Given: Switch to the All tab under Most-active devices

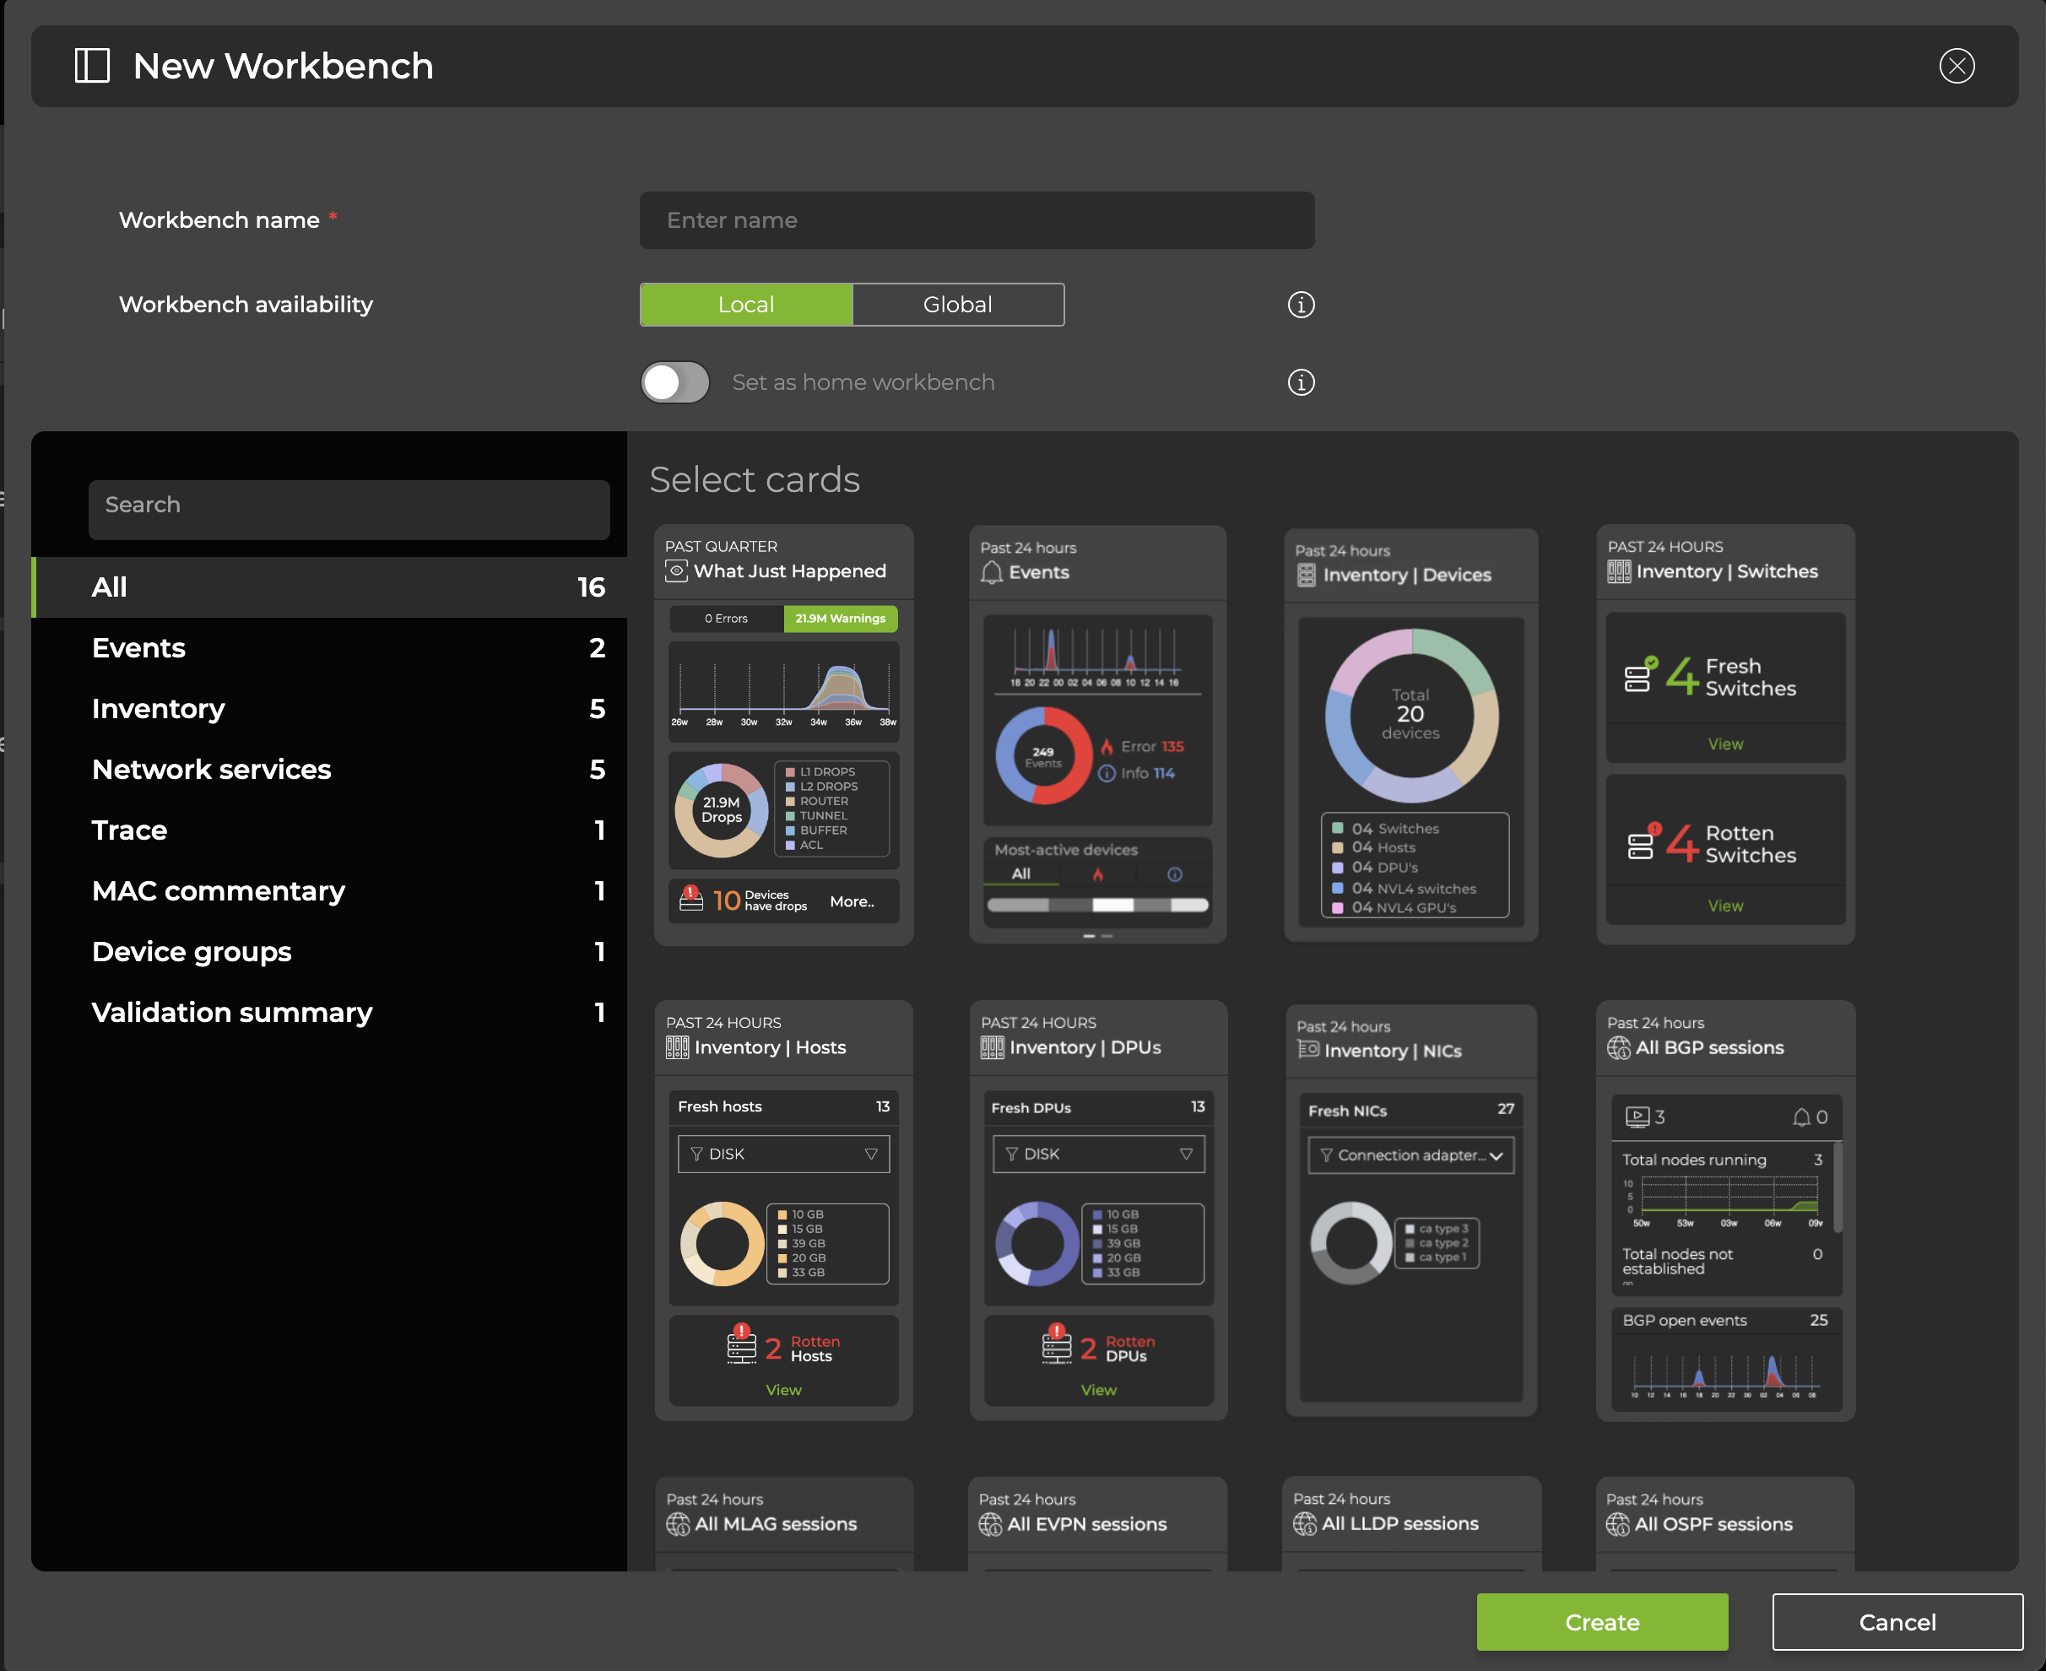Looking at the screenshot, I should 1020,873.
